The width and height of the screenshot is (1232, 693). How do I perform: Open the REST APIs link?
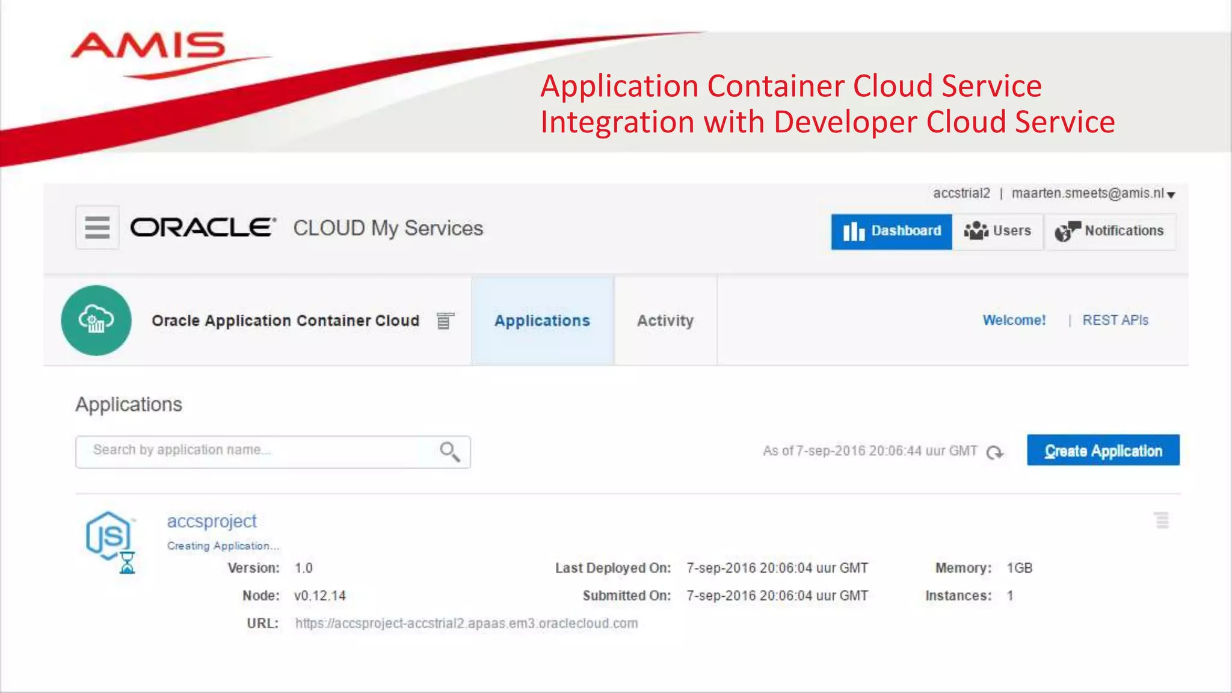1115,320
